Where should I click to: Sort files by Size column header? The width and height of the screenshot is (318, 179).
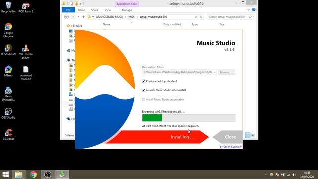(222, 24)
